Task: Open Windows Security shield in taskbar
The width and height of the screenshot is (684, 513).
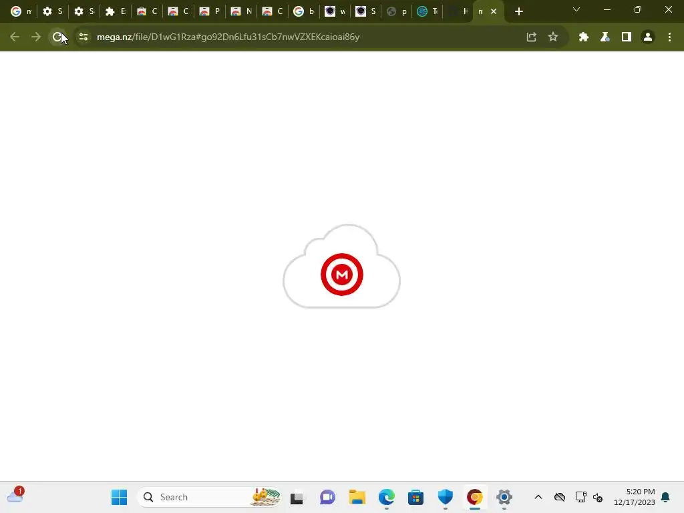Action: pyautogui.click(x=446, y=497)
